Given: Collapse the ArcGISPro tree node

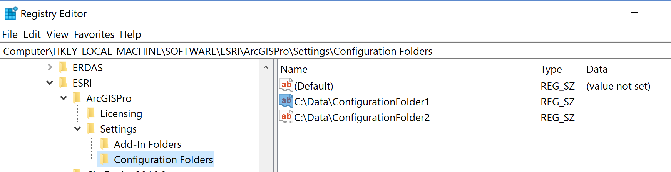Looking at the screenshot, I should [x=64, y=98].
